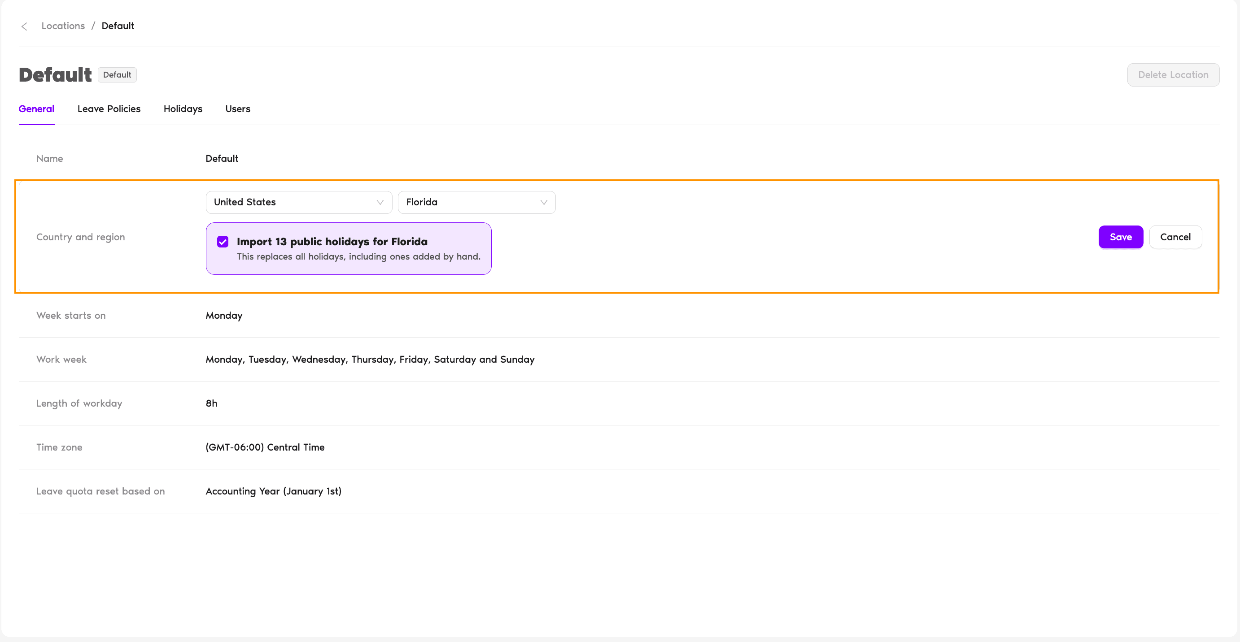This screenshot has width=1240, height=642.
Task: Click the back arrow icon
Action: 24,26
